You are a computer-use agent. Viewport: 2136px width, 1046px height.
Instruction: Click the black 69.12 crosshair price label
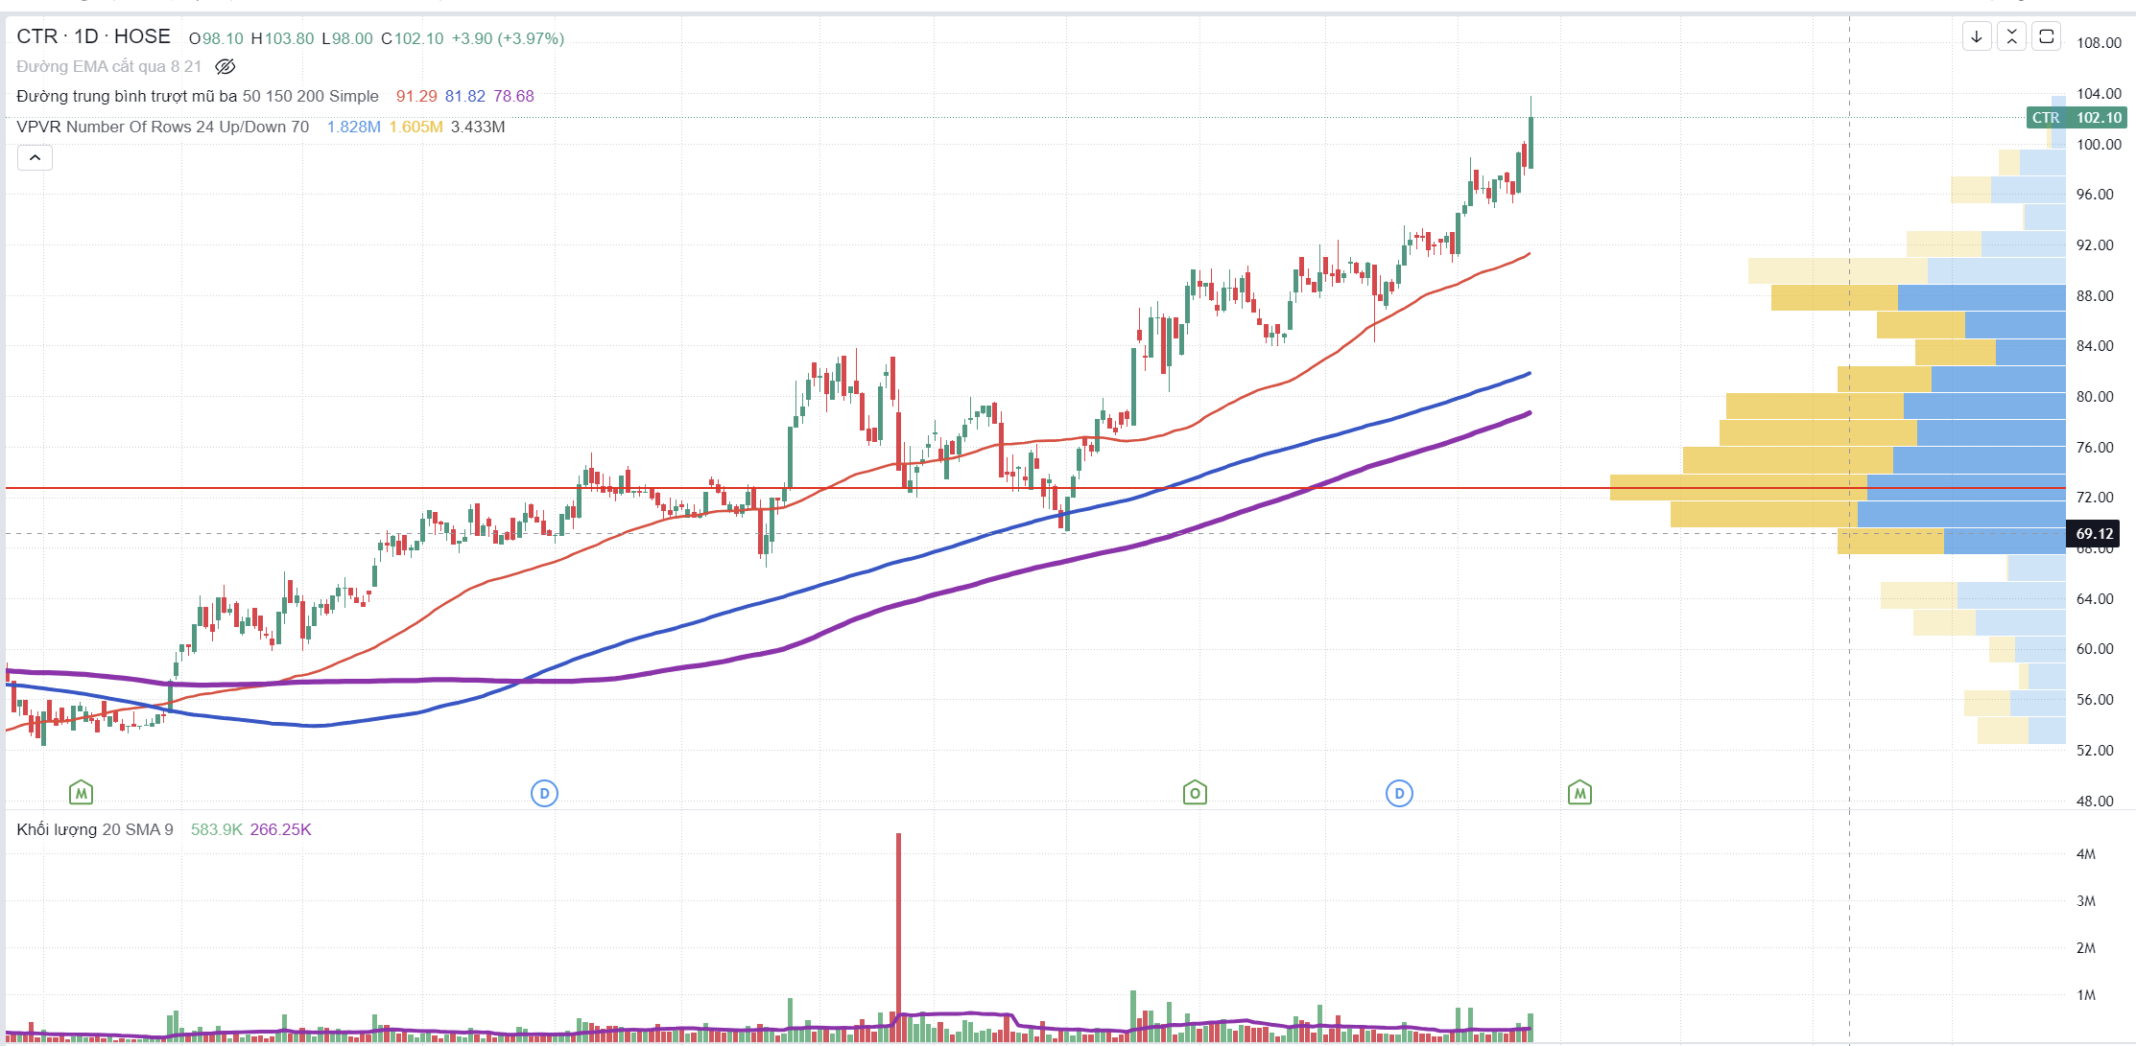[x=2094, y=533]
